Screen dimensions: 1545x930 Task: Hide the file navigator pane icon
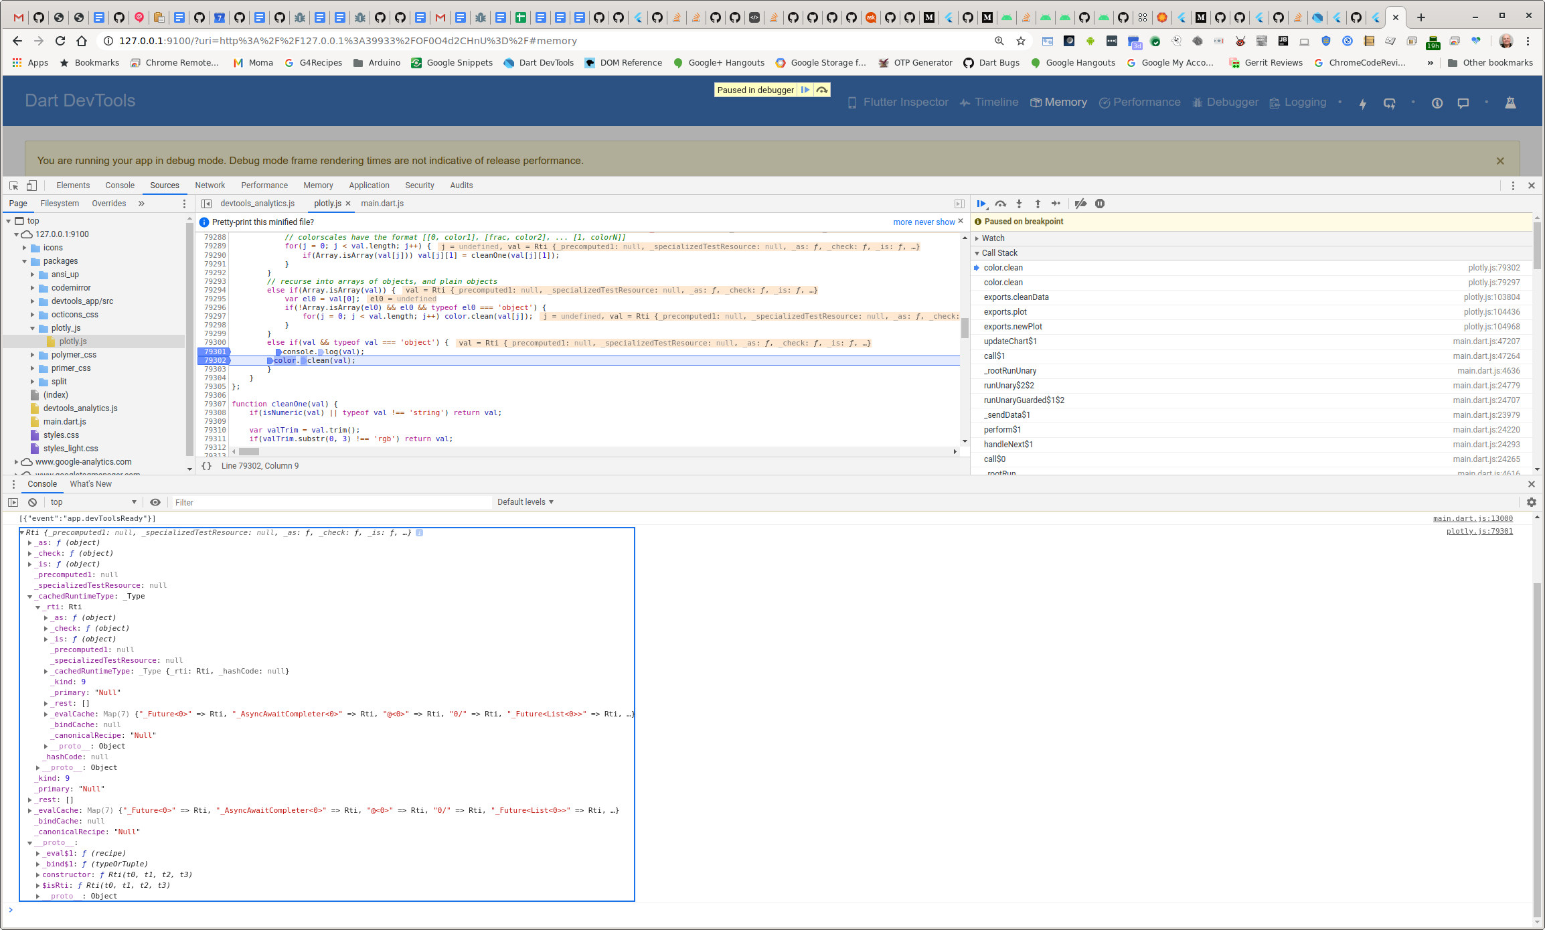click(x=207, y=204)
